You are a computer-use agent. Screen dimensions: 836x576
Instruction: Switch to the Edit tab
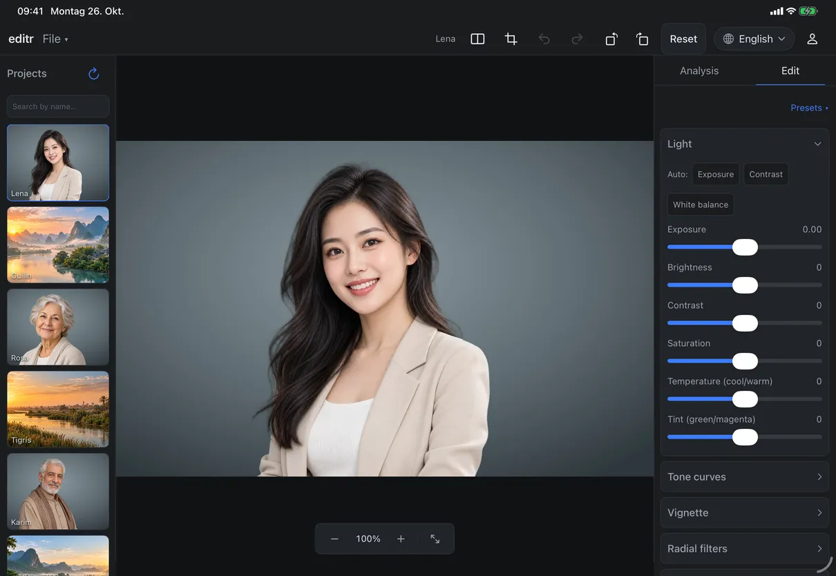point(790,70)
